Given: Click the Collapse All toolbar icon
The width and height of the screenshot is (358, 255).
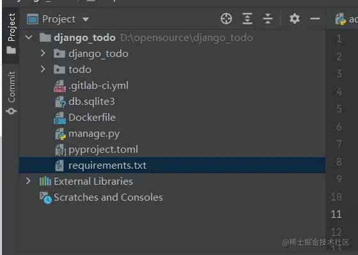Looking at the screenshot, I should 268,19.
